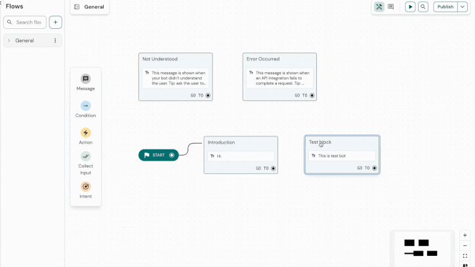Click the Publish button
475x267 pixels.
point(445,7)
